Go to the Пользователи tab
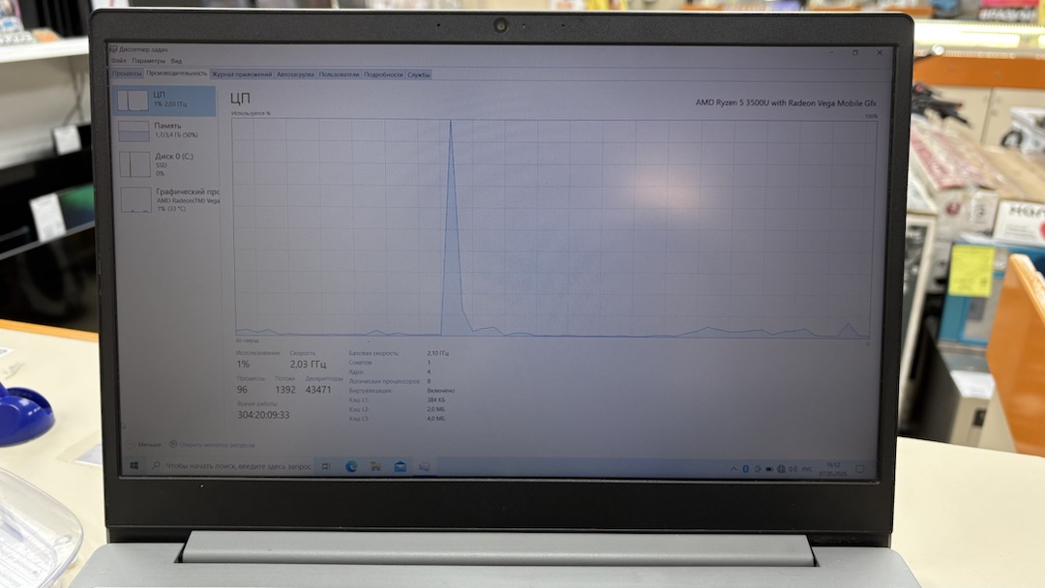 (339, 74)
